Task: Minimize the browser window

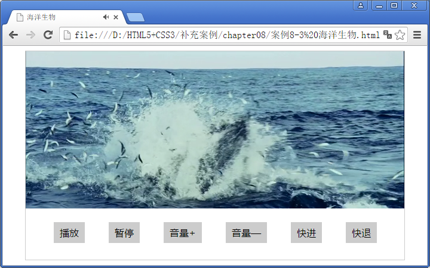Action: click(x=379, y=5)
